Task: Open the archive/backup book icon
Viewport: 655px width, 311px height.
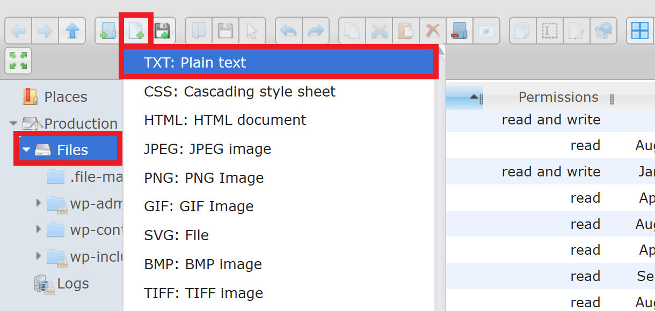Action: [x=459, y=31]
